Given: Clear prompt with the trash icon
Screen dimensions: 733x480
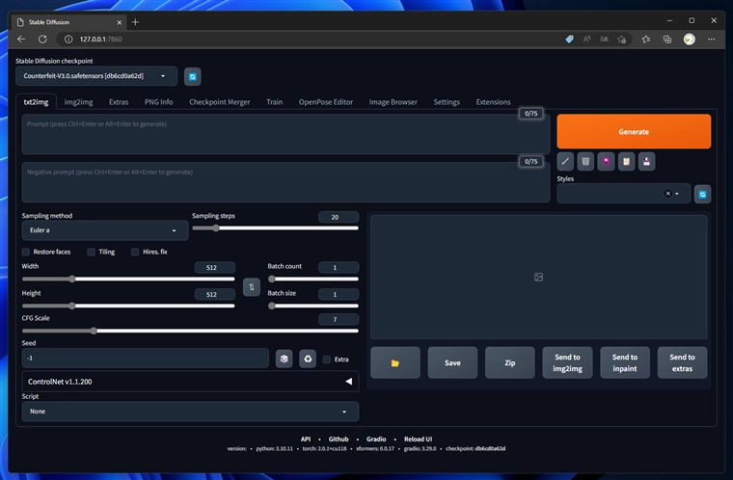Looking at the screenshot, I should tap(585, 162).
